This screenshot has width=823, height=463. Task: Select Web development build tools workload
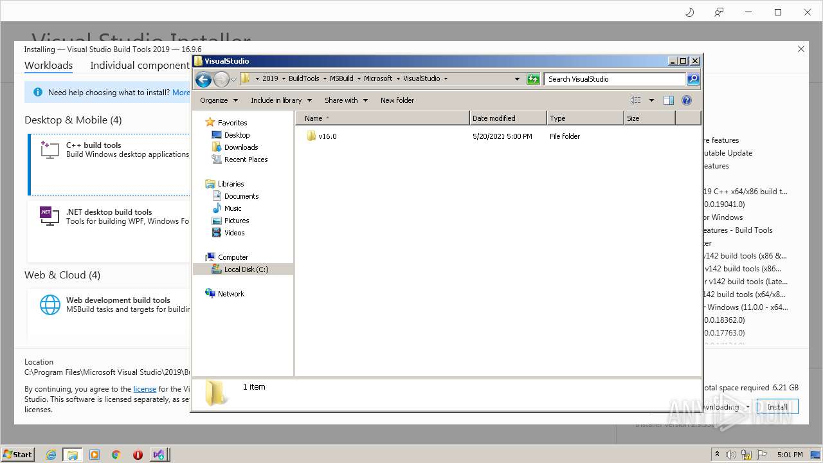click(x=109, y=315)
